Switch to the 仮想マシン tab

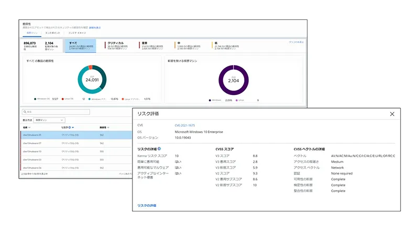click(32, 33)
